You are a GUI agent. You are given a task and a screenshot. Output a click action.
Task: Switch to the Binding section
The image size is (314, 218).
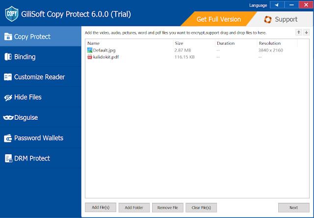[x=41, y=56]
